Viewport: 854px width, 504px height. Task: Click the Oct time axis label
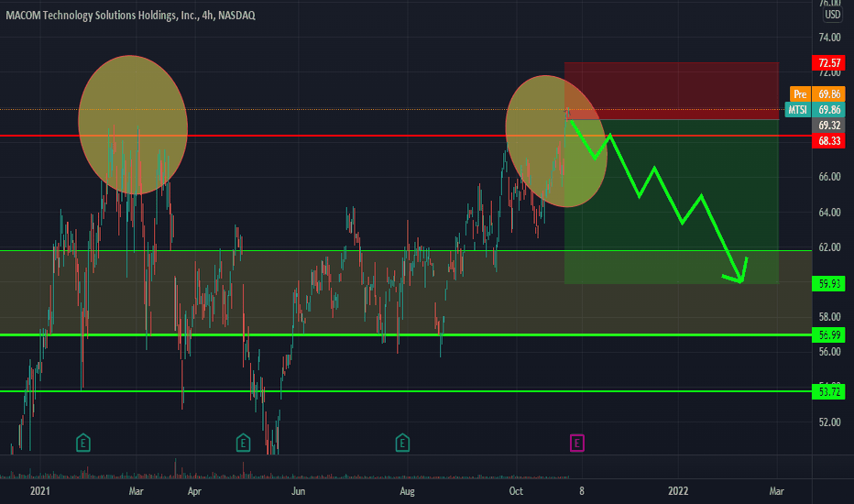(x=516, y=491)
